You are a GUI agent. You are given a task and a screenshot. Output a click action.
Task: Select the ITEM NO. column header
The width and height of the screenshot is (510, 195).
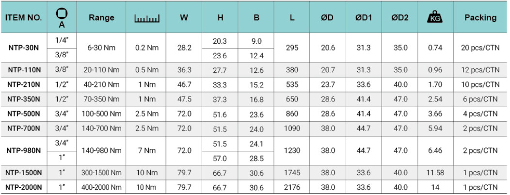(x=24, y=17)
